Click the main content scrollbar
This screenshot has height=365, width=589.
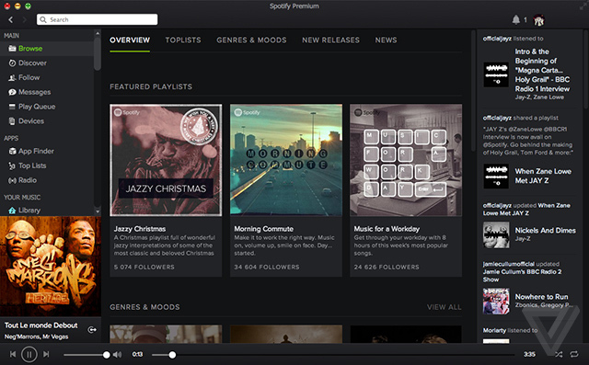(x=473, y=90)
